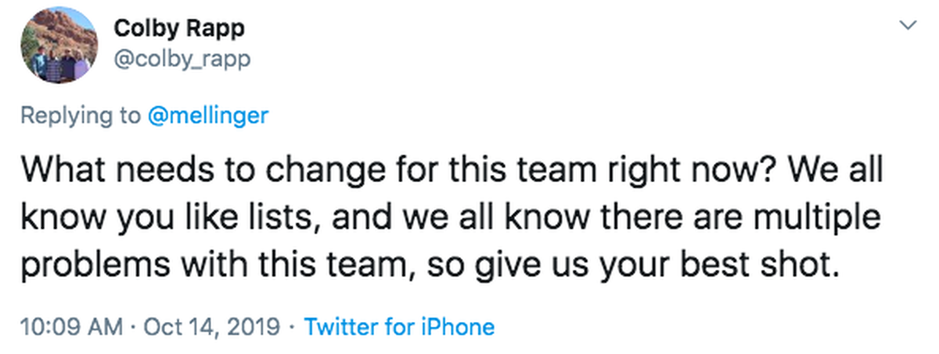The image size is (939, 354).
Task: Open the @mellinger profile link
Action: click(208, 116)
